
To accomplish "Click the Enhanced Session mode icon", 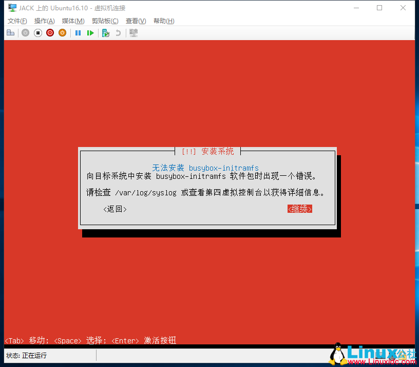I will pyautogui.click(x=133, y=32).
